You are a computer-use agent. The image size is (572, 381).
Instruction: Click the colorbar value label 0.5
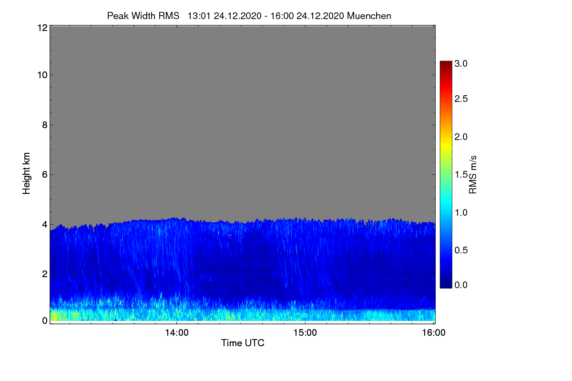461,250
